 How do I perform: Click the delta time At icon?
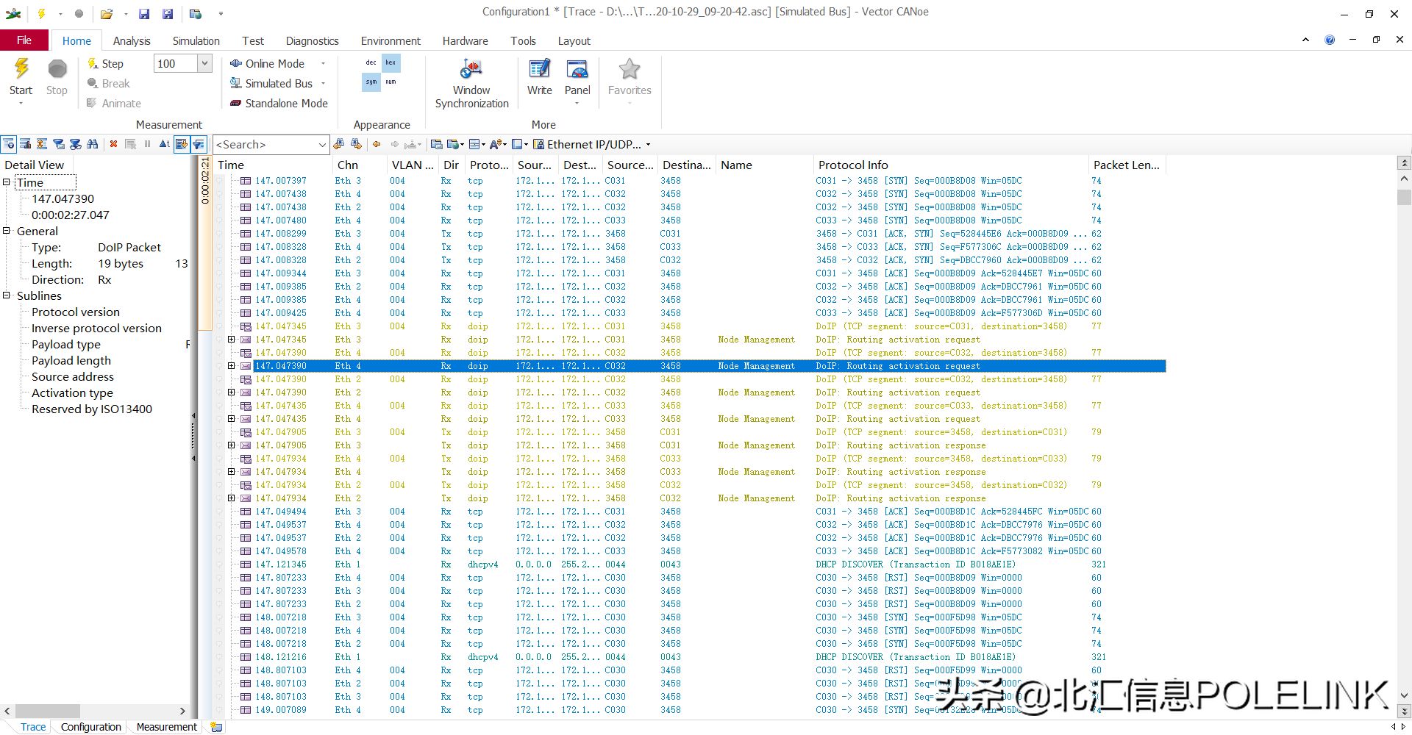(164, 144)
